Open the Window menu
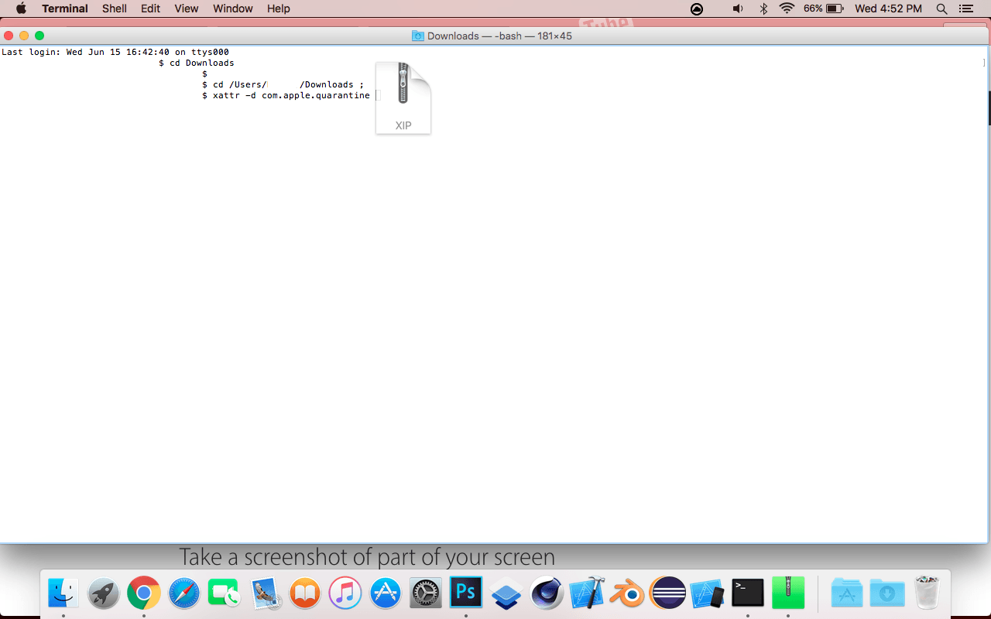The image size is (991, 619). pyautogui.click(x=233, y=9)
